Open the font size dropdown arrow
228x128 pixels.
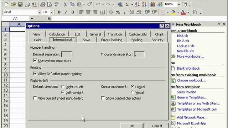click(52, 12)
